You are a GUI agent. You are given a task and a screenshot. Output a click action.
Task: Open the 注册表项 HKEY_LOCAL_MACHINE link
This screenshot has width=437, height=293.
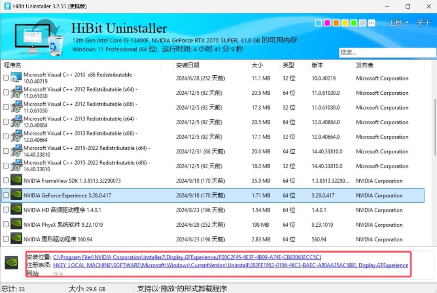click(231, 265)
